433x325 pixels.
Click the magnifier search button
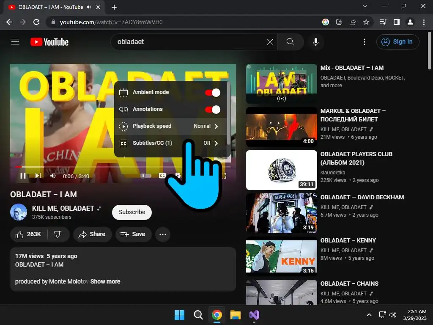pos(290,42)
